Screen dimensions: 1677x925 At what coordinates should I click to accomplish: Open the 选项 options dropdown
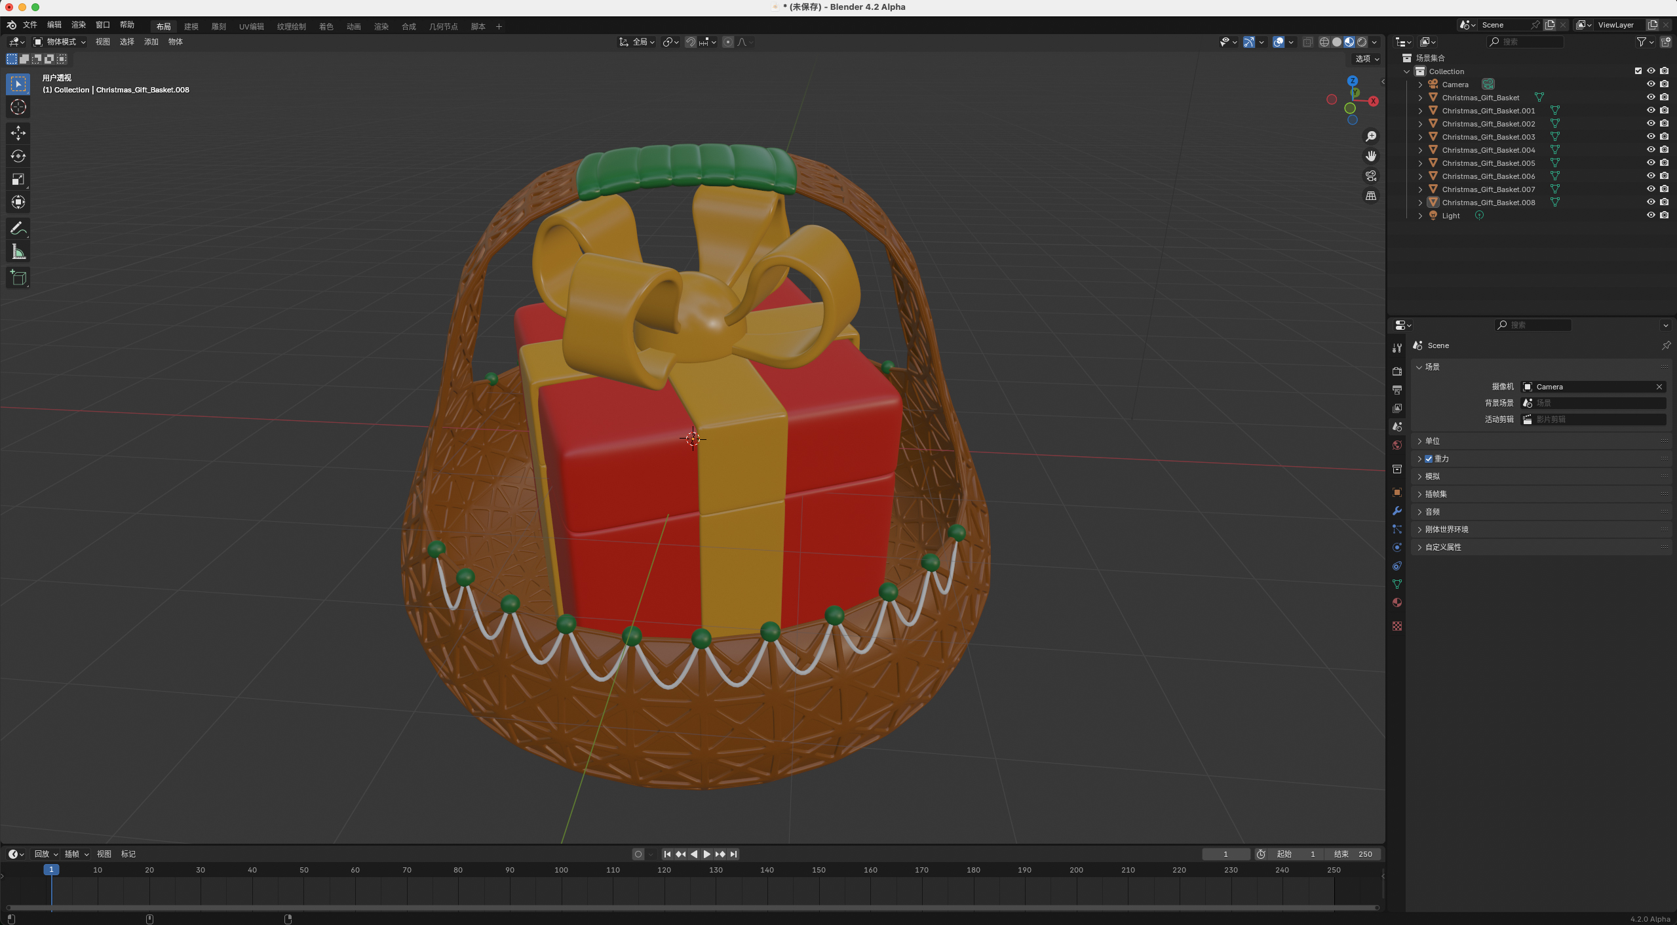(1366, 59)
